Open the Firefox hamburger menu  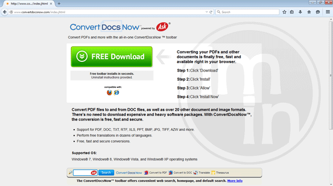tap(328, 12)
